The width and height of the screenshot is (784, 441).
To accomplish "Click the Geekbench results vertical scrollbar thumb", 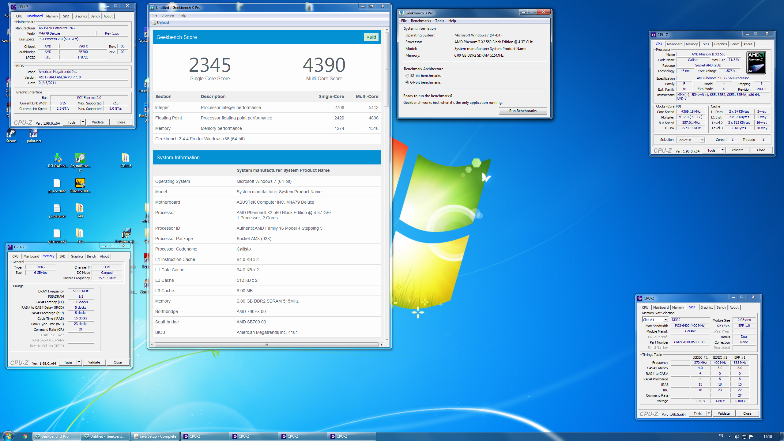I will [x=387, y=69].
